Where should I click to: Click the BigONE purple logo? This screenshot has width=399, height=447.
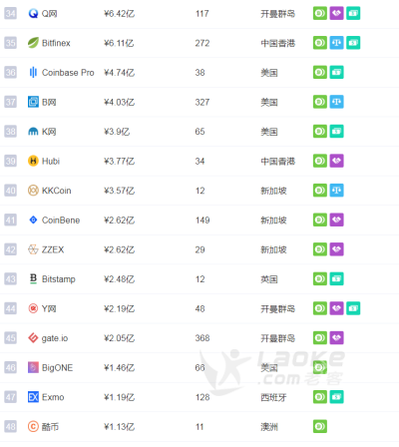click(x=33, y=367)
